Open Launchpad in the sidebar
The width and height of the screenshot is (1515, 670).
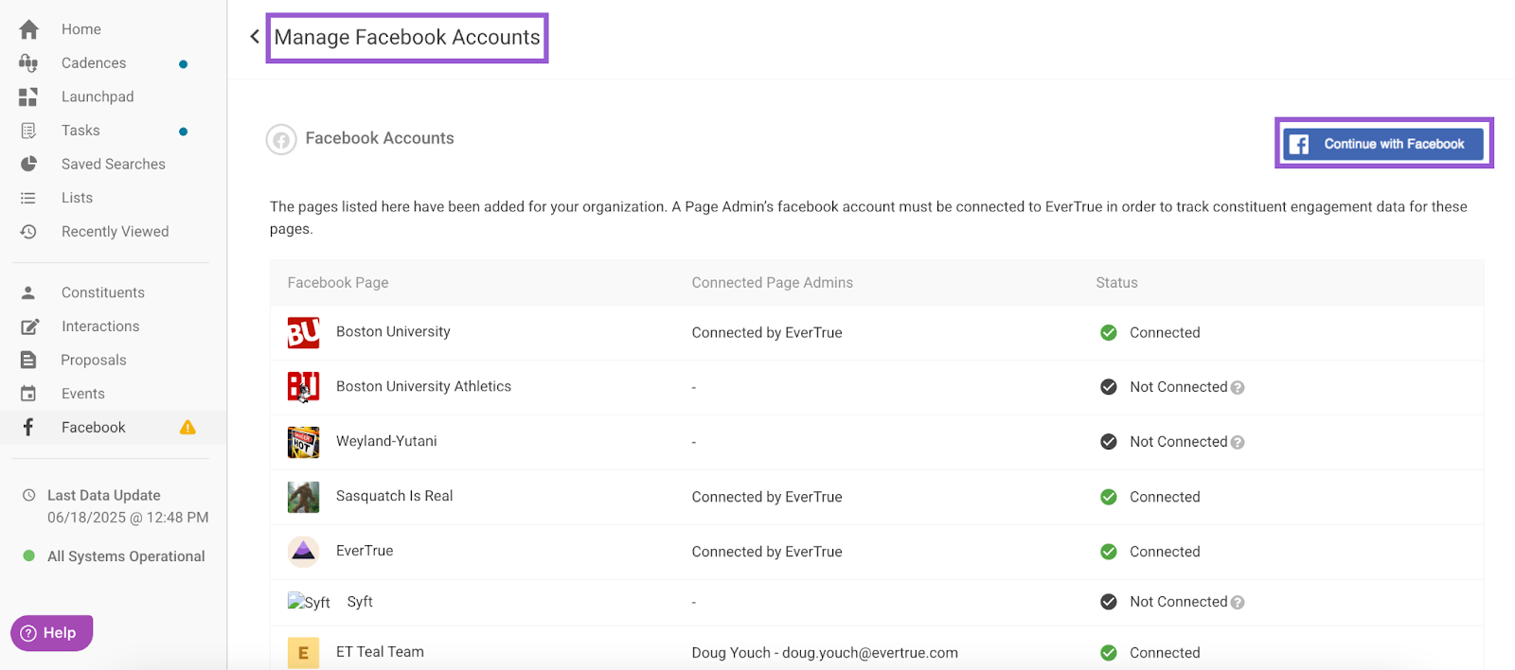[x=98, y=97]
